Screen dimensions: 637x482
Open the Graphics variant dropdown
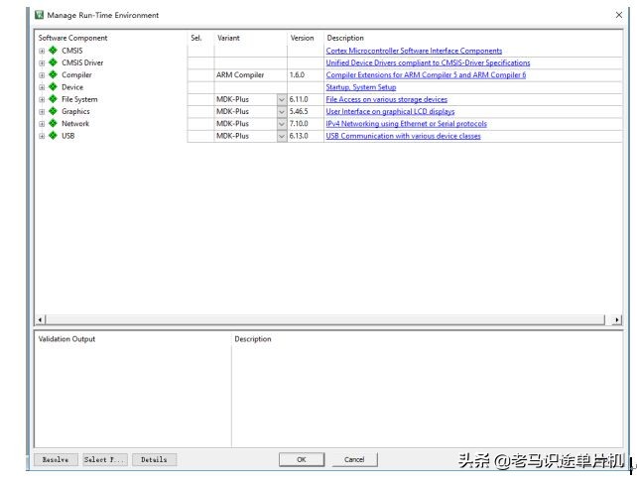point(282,112)
